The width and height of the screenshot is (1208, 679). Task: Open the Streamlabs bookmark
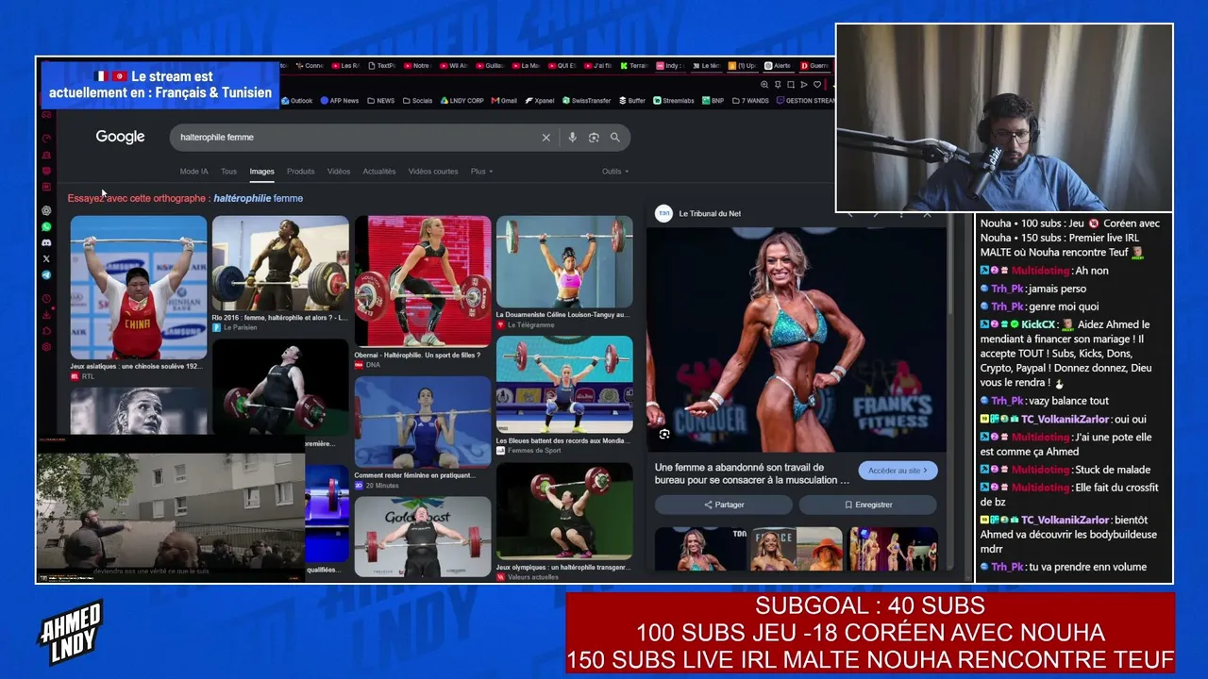coord(674,101)
